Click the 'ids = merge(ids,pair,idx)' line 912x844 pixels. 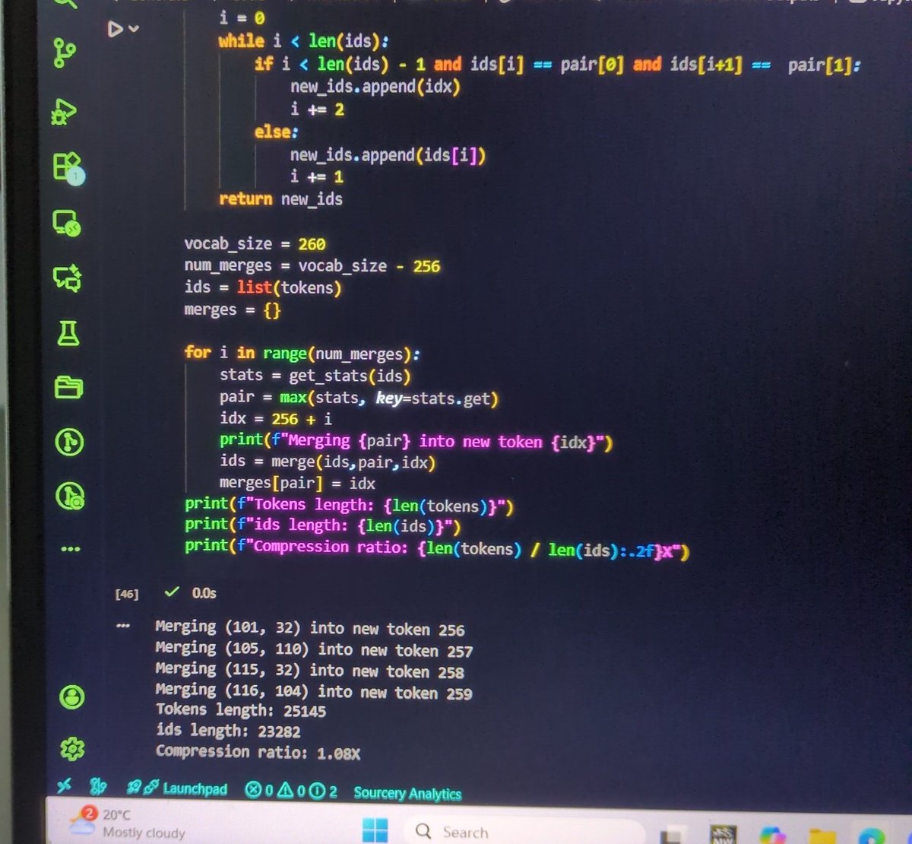[328, 462]
